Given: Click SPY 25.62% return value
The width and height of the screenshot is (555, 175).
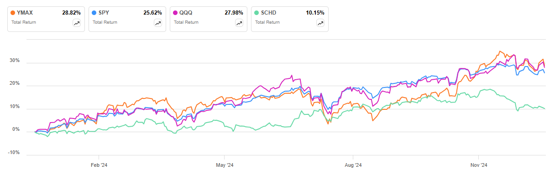Looking at the screenshot, I should pos(152,13).
